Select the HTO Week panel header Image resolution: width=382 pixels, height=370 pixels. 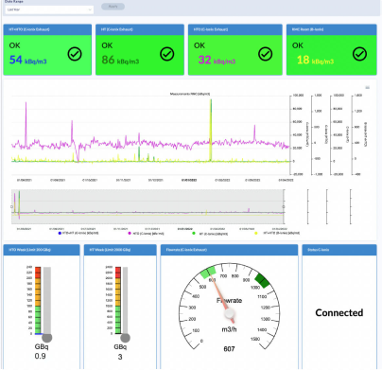42,250
